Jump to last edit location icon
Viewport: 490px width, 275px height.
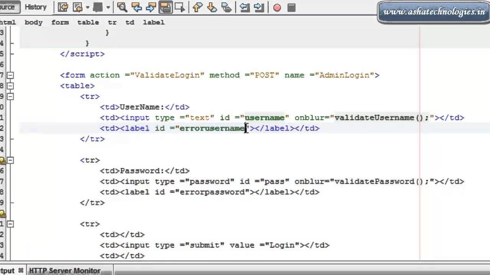tap(63, 7)
